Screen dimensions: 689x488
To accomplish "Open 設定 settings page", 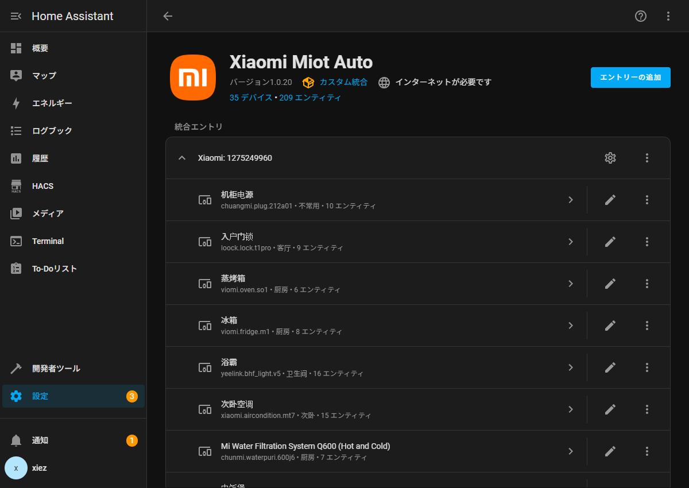I will [x=73, y=396].
